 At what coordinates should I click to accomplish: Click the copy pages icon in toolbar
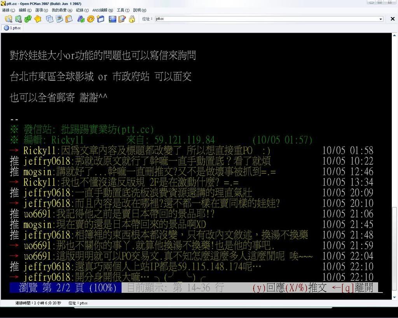click(49, 19)
